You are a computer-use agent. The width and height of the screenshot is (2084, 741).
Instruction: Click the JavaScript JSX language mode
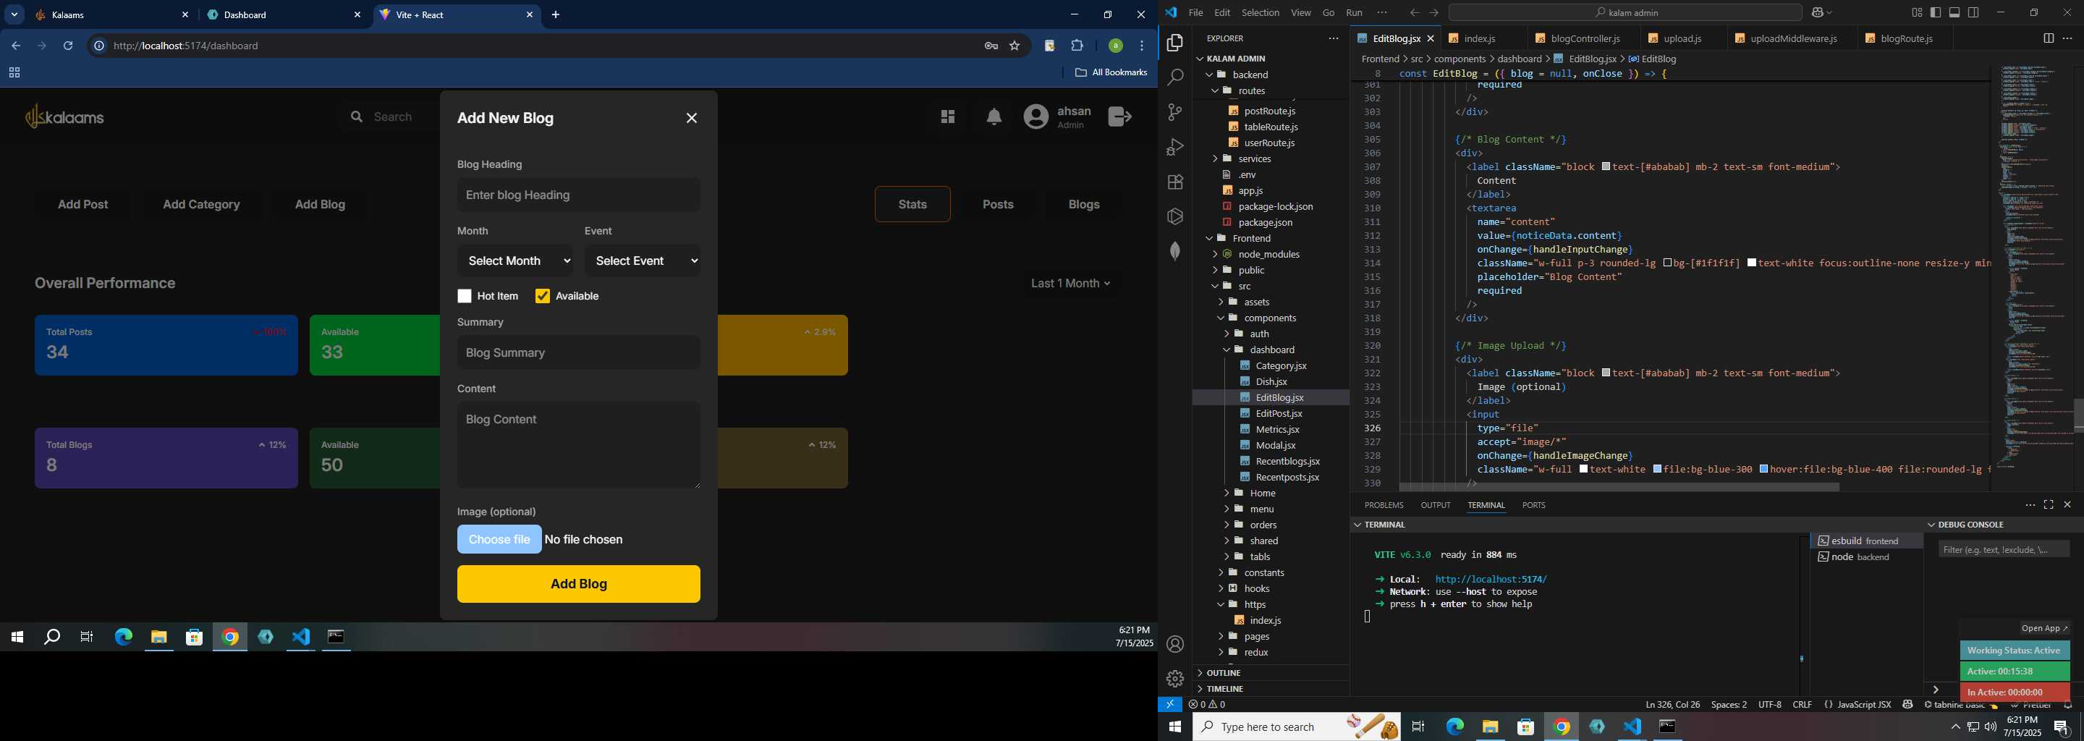(x=1863, y=705)
